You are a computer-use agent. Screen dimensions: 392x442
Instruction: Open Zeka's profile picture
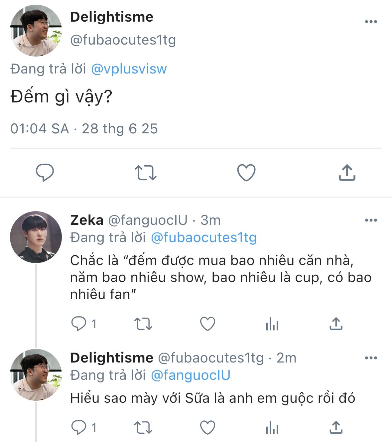pyautogui.click(x=36, y=237)
